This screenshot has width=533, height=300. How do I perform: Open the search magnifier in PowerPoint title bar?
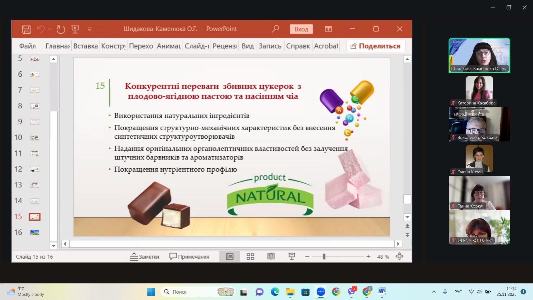point(275,29)
